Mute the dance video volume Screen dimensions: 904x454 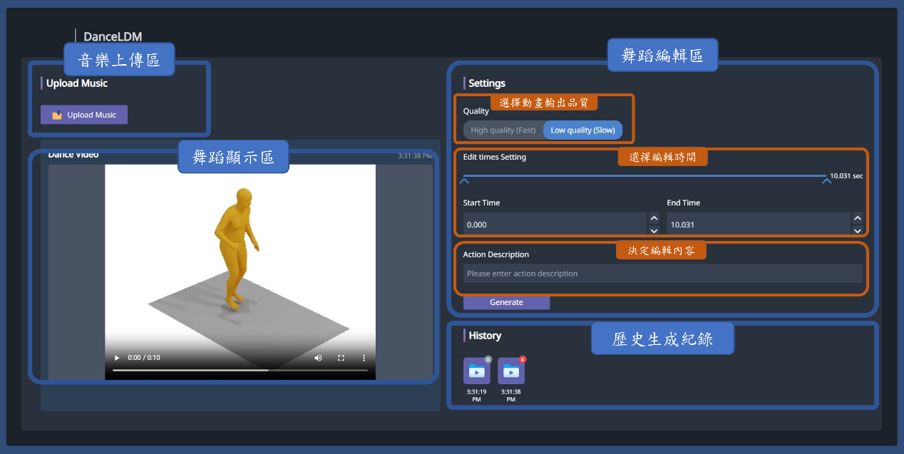click(x=318, y=358)
